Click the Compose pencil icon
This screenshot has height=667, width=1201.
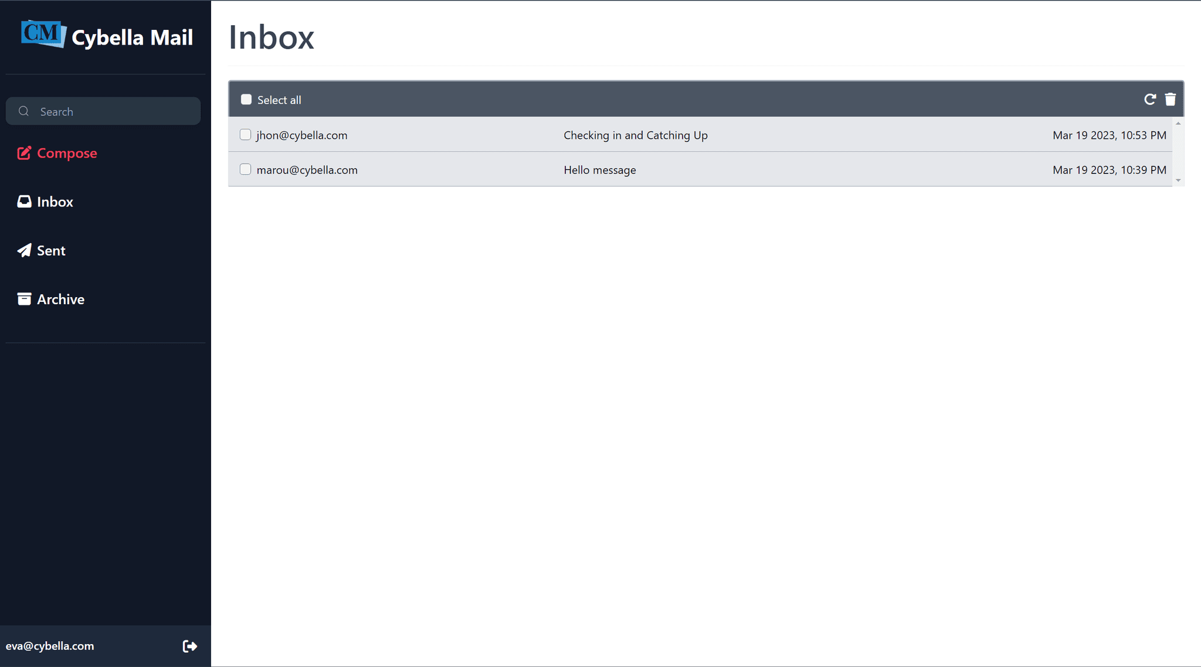coord(24,153)
